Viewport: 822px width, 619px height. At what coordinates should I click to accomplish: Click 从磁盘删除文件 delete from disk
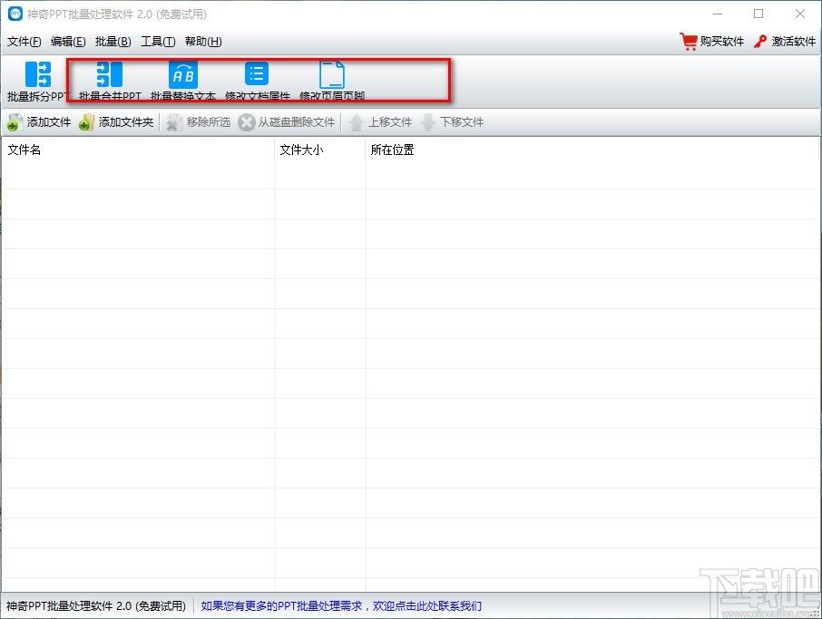coord(287,122)
